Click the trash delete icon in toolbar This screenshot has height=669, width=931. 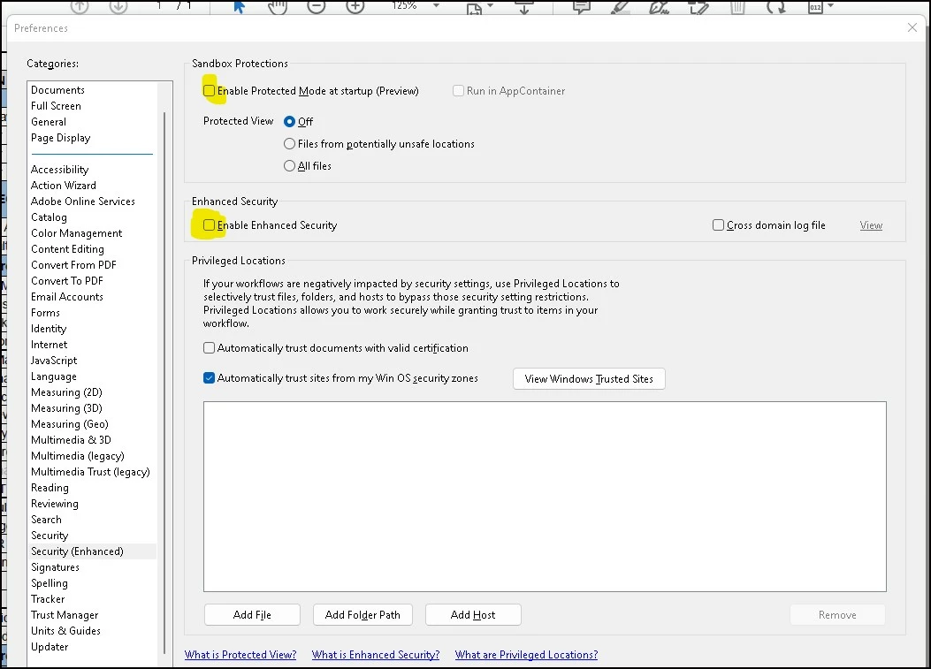click(x=737, y=6)
